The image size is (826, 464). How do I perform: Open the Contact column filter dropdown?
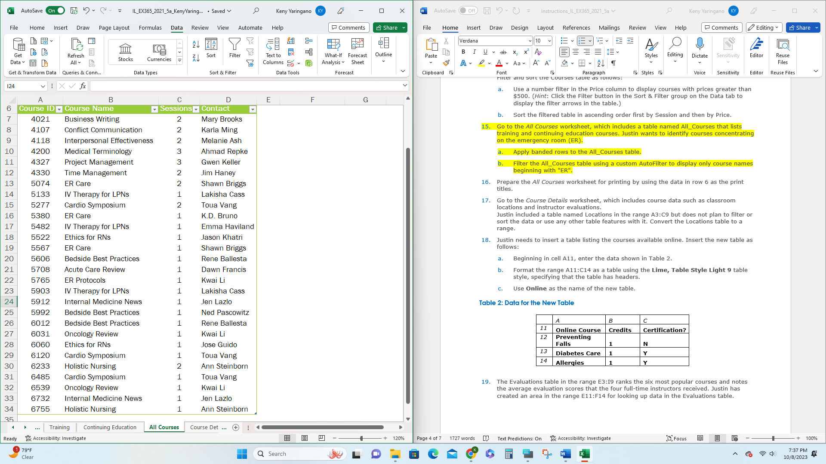click(x=253, y=110)
